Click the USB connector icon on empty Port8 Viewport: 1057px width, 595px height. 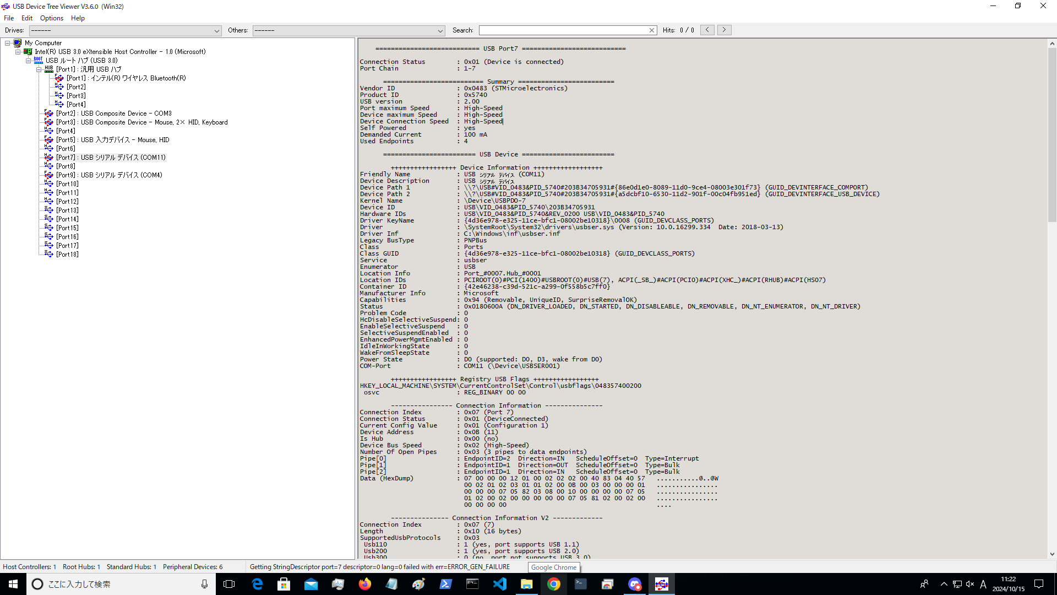tap(48, 166)
